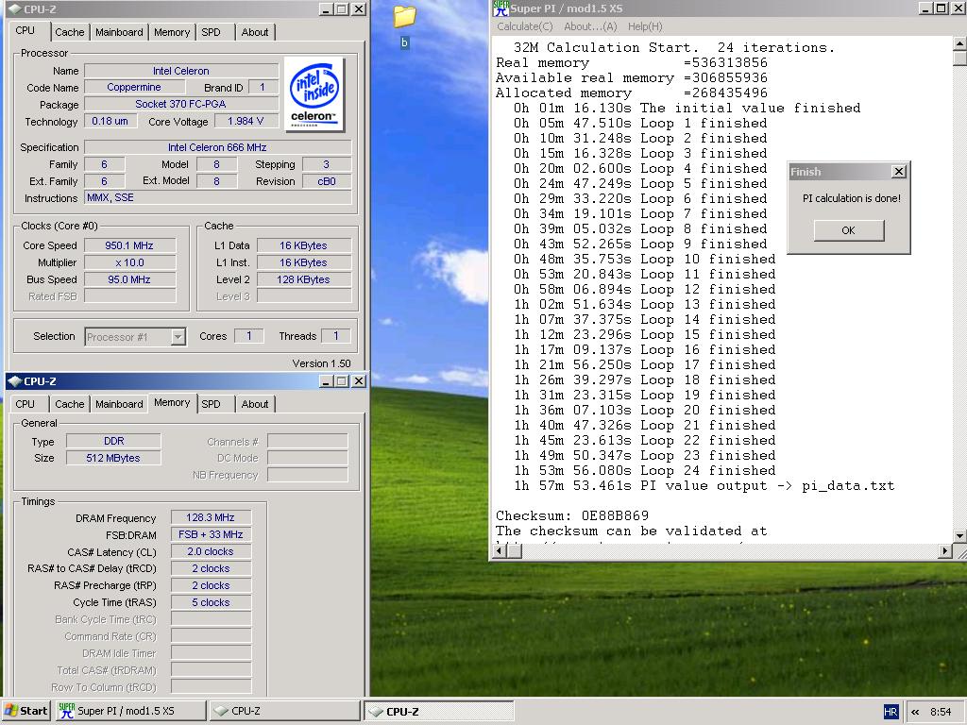This screenshot has width=967, height=725.
Task: Close the Finish dialog
Action: coord(899,172)
